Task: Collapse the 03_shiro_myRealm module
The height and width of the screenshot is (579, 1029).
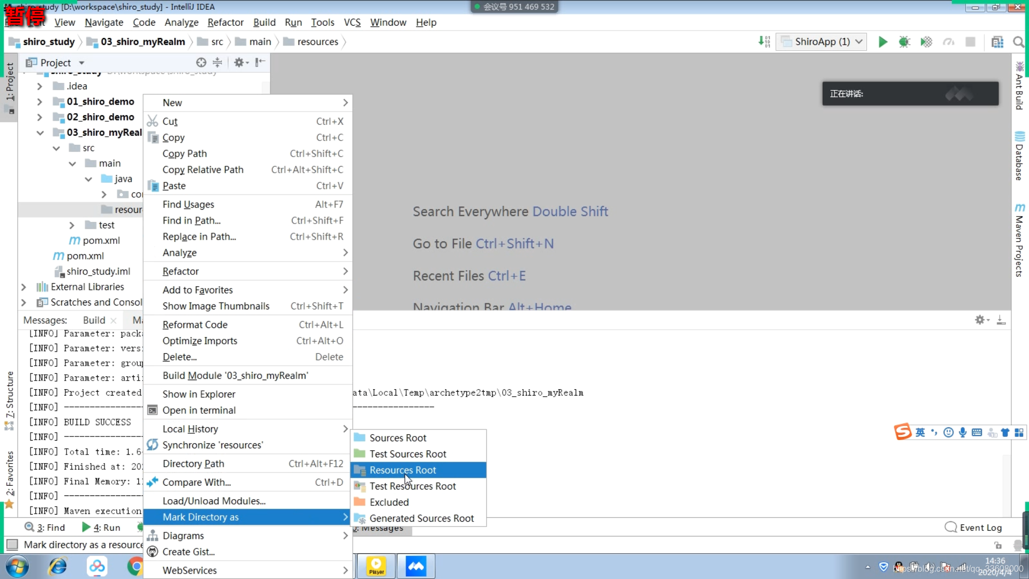Action: (40, 133)
